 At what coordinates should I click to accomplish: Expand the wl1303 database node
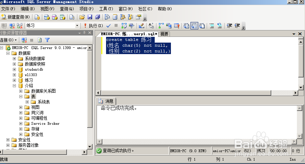pyautogui.click(x=14, y=75)
